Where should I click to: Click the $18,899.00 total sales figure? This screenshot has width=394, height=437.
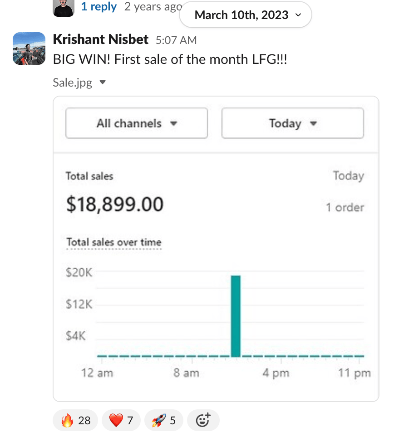pyautogui.click(x=114, y=204)
